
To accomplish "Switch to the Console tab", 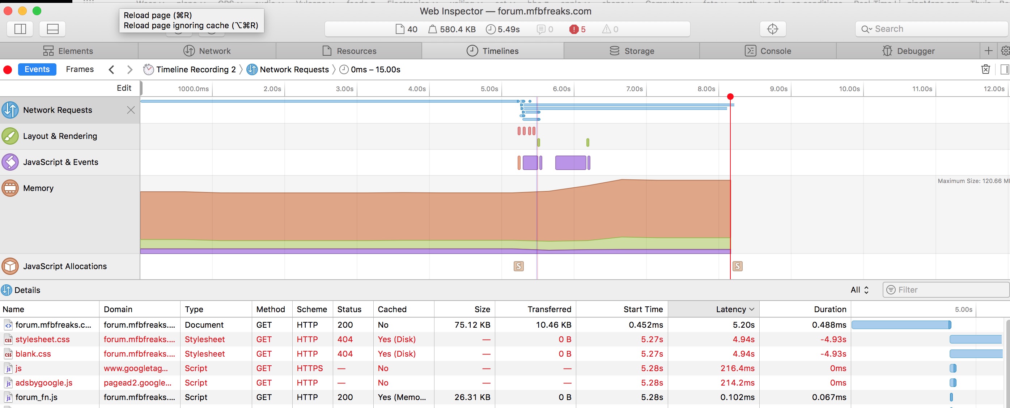I will (768, 51).
